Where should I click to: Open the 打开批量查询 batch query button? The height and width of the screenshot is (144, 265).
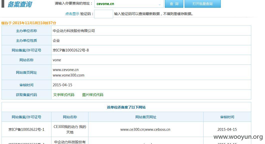(x=203, y=4)
